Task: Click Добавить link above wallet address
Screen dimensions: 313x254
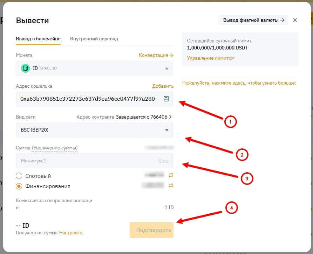Action: [163, 86]
